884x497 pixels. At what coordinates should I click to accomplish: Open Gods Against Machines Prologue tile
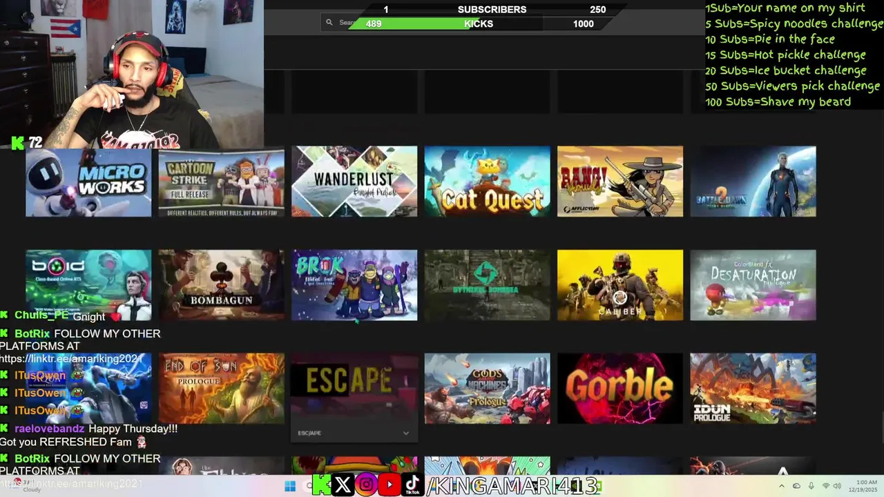[x=487, y=389]
